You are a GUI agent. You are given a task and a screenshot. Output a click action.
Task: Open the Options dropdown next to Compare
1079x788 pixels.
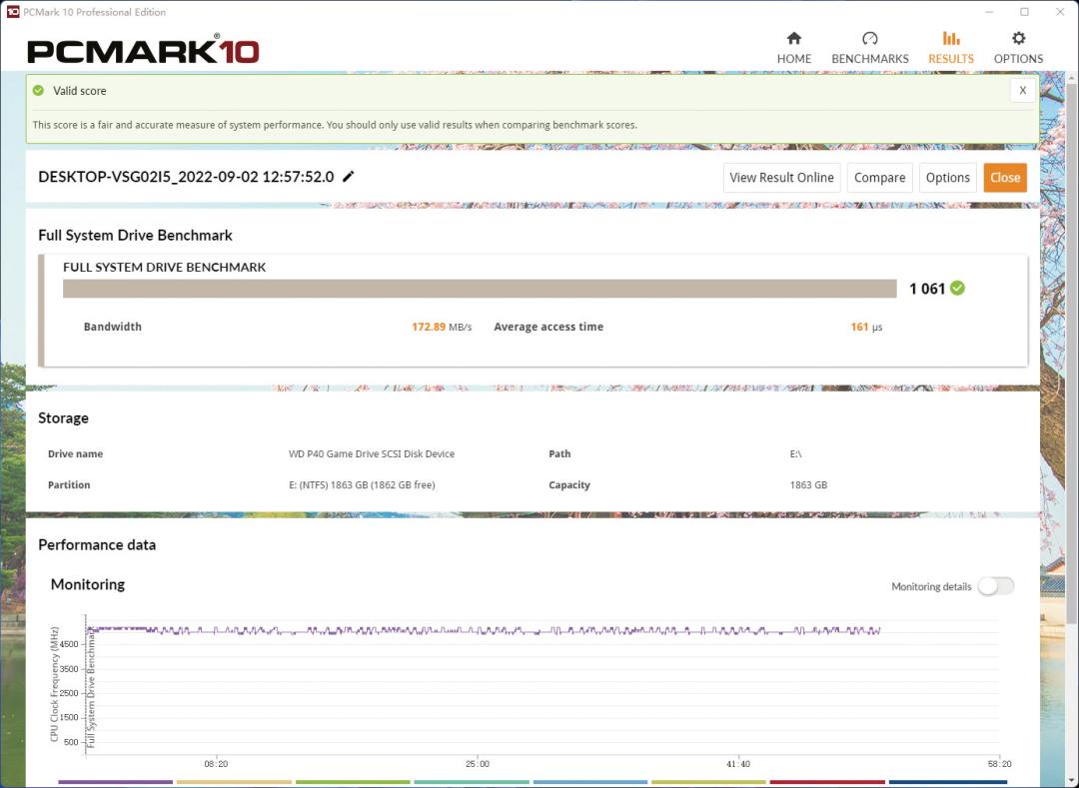tap(947, 177)
